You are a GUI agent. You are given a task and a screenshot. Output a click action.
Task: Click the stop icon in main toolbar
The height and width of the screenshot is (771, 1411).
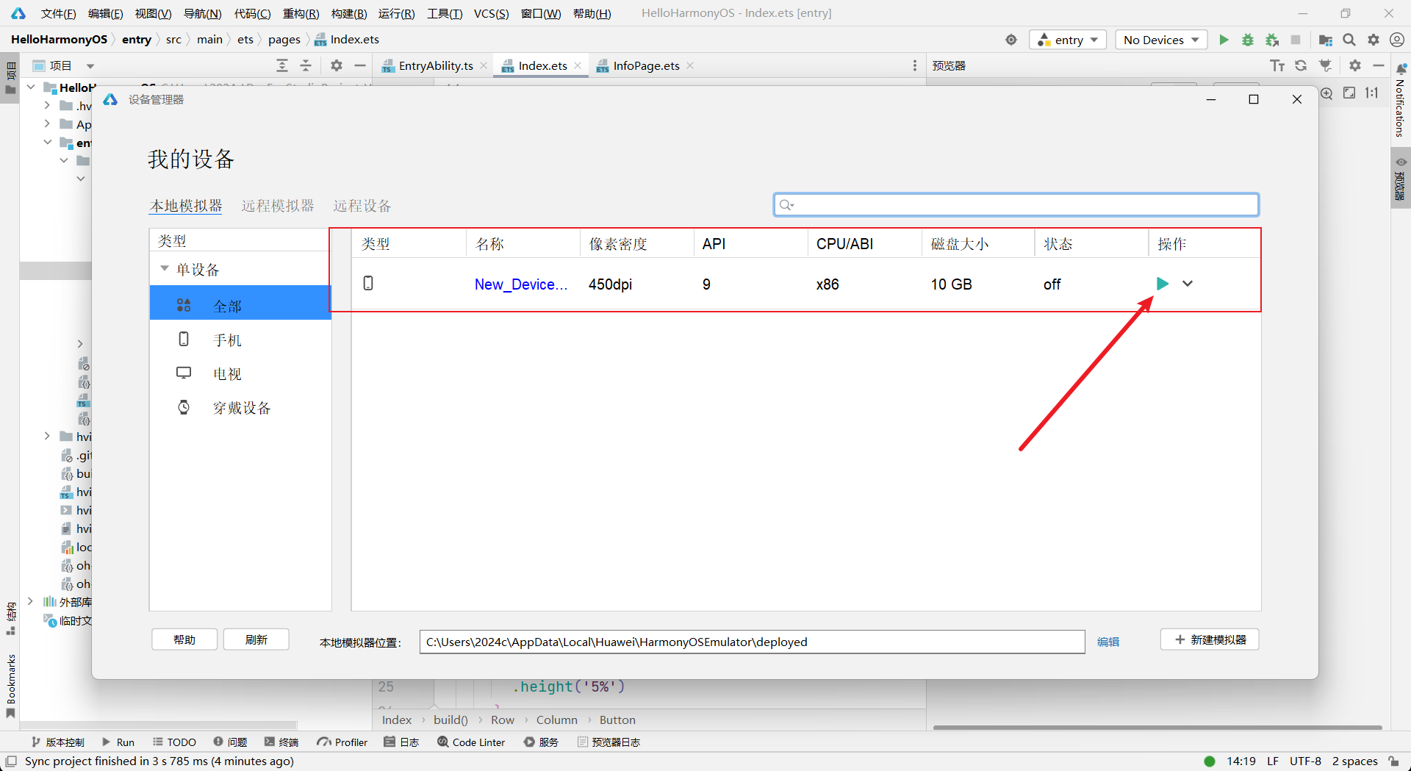click(x=1296, y=40)
